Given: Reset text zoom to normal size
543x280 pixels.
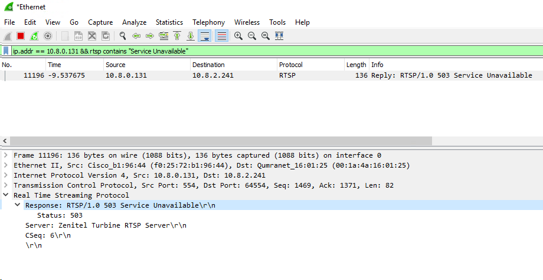Looking at the screenshot, I should (x=265, y=36).
